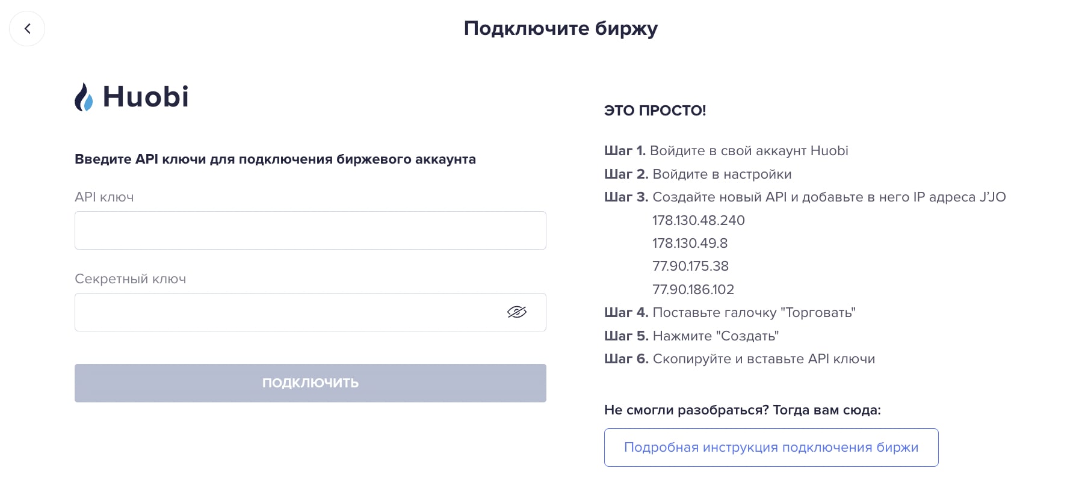Click the ПОДКЛЮЧИТЬ button
Image resolution: width=1082 pixels, height=486 pixels.
pyautogui.click(x=311, y=383)
